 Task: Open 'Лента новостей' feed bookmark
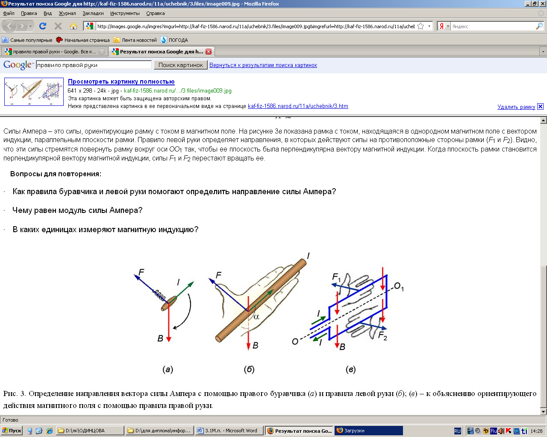pos(135,40)
